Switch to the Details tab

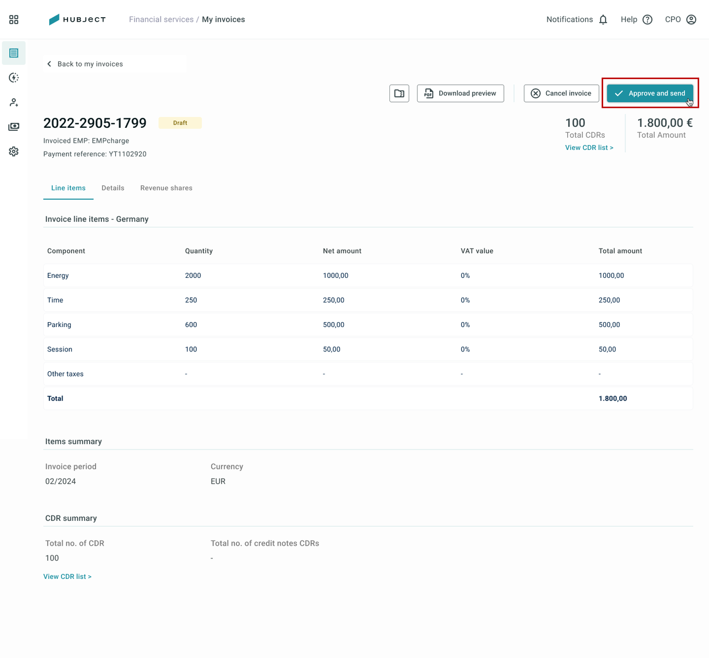113,188
